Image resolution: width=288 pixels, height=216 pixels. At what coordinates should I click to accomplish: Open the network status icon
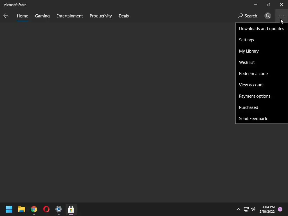[x=246, y=209]
